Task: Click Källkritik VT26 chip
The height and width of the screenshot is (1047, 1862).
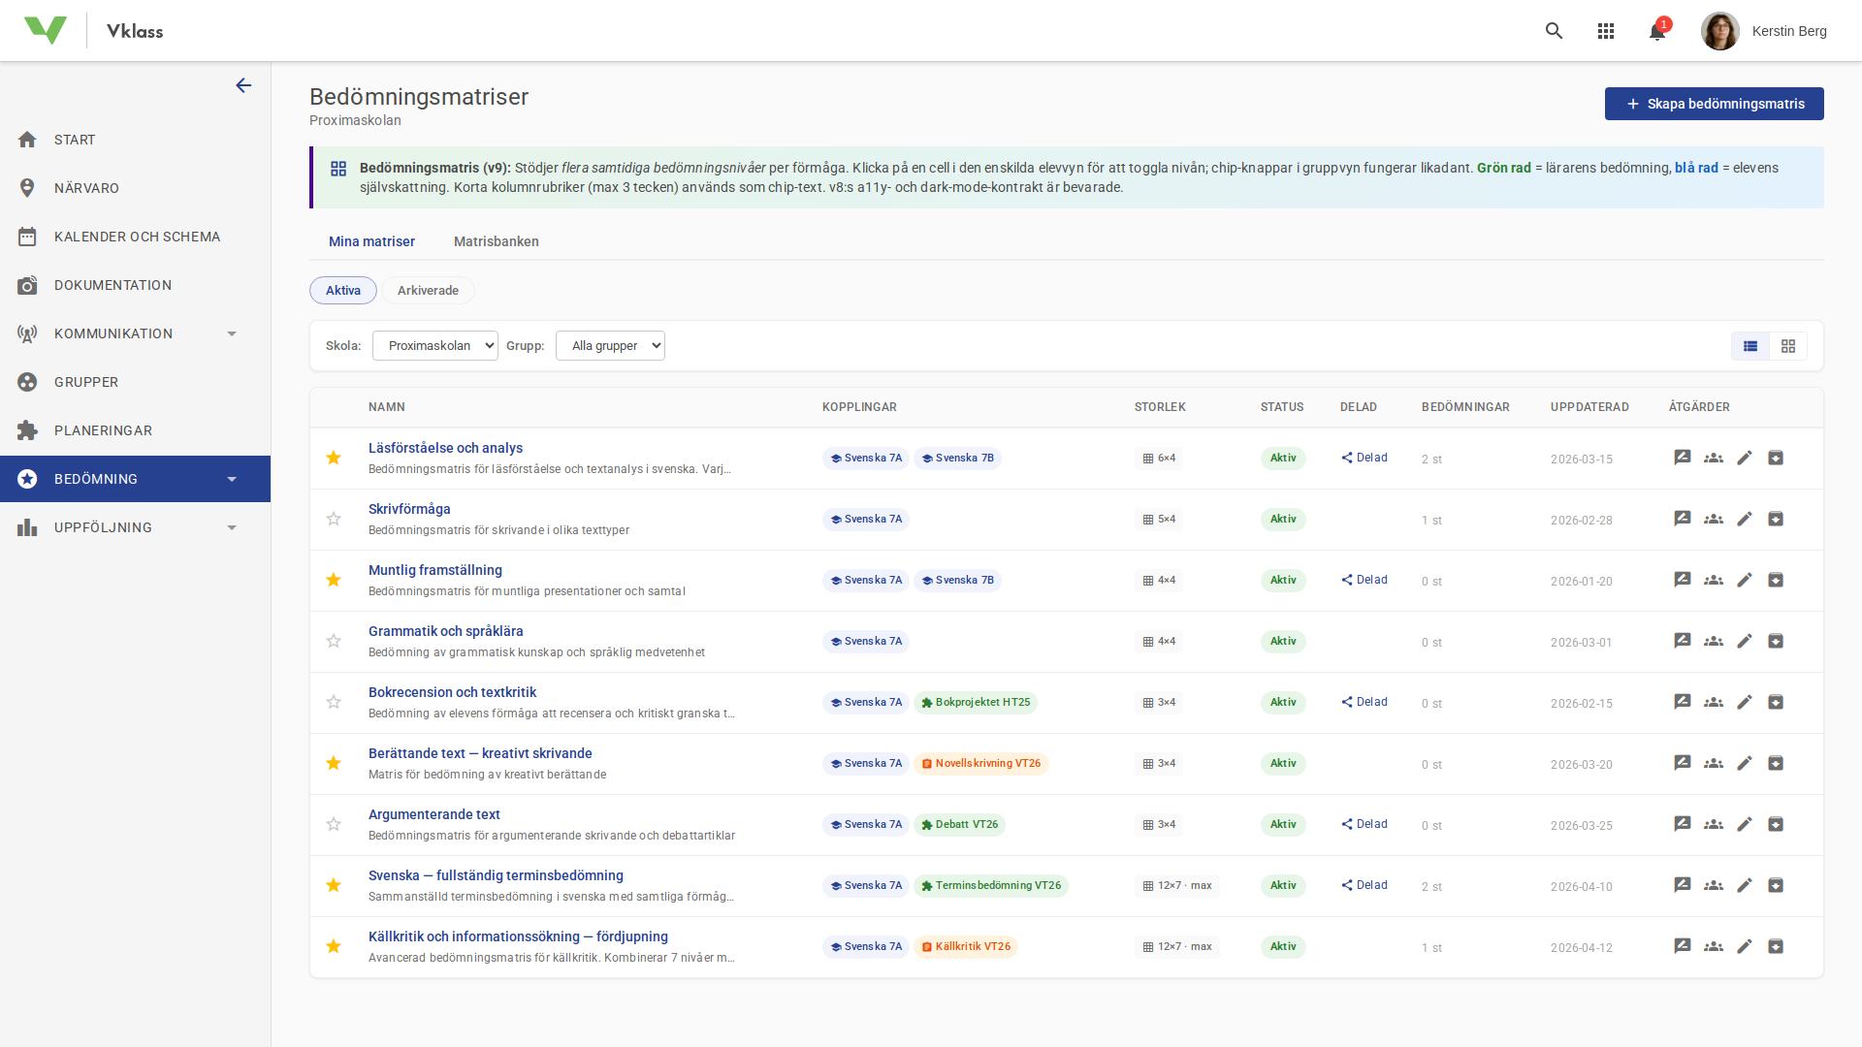Action: (x=965, y=947)
